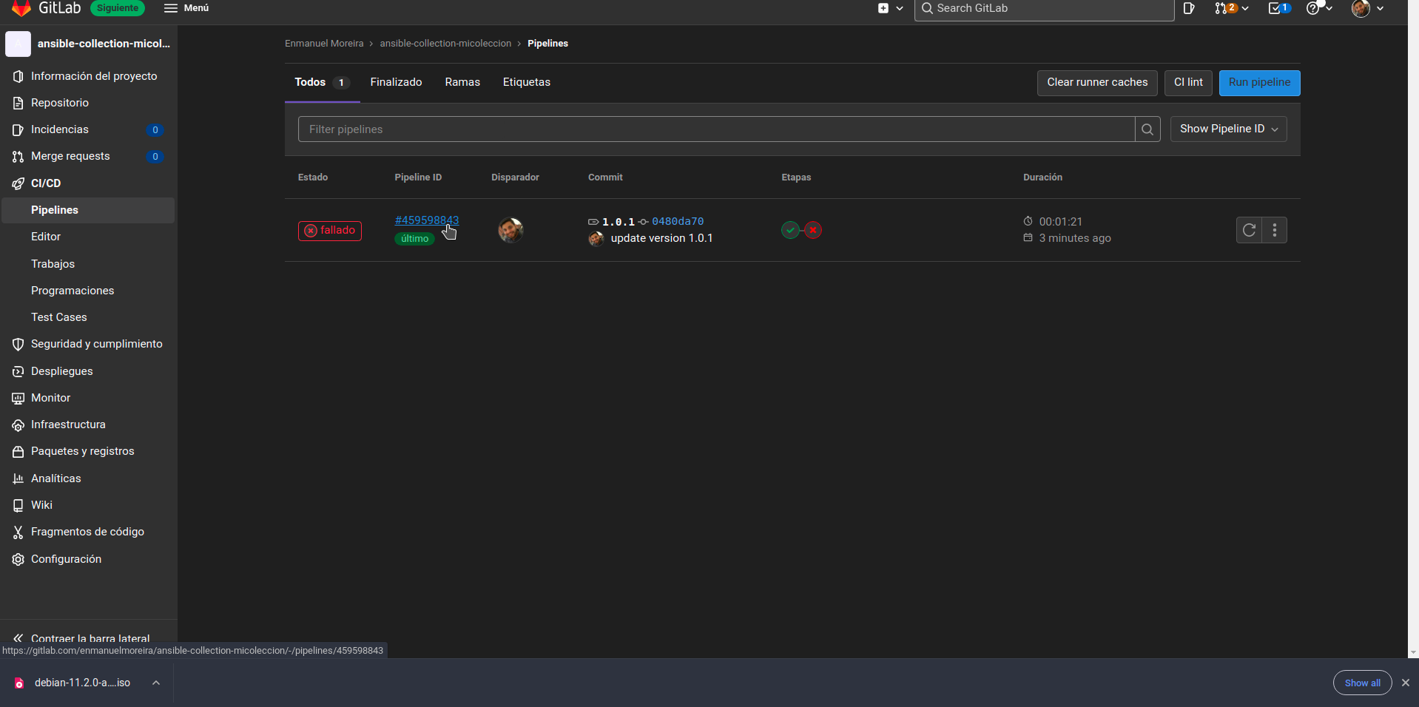This screenshot has width=1419, height=707.
Task: Retry pipeline with the refresh button
Action: pos(1249,230)
